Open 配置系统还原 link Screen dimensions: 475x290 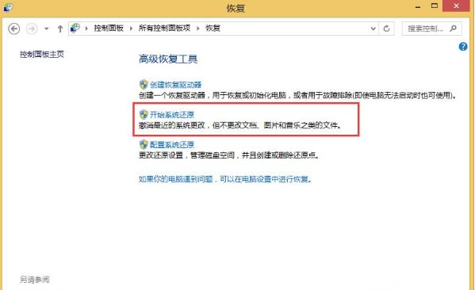tap(172, 145)
